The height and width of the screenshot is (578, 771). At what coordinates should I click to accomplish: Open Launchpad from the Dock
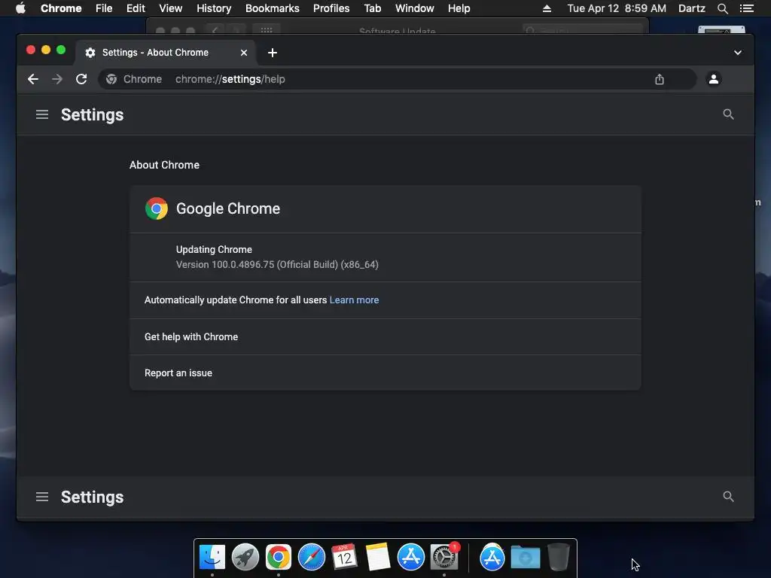click(245, 558)
